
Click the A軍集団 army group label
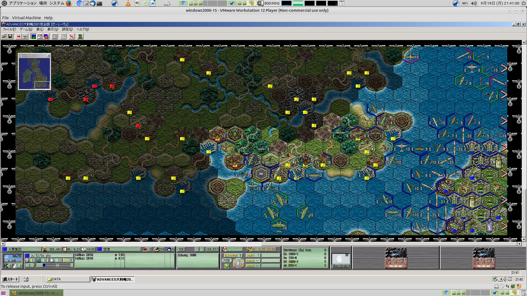click(x=15, y=249)
